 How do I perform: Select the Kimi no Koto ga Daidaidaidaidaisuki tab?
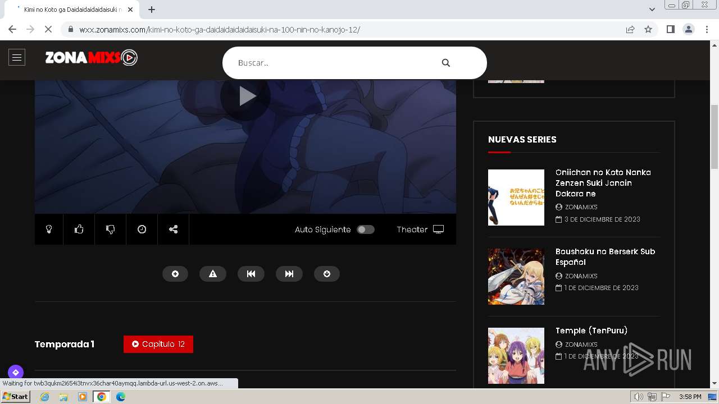click(x=73, y=10)
